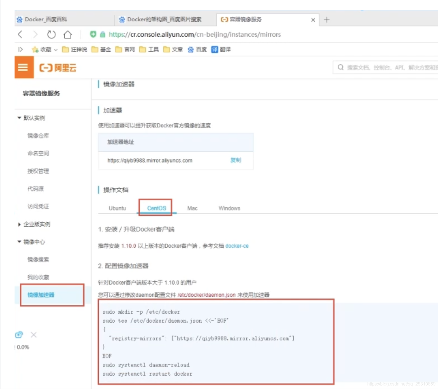Collapse the 镜像中心 tree section
438x389 pixels.
click(19, 242)
